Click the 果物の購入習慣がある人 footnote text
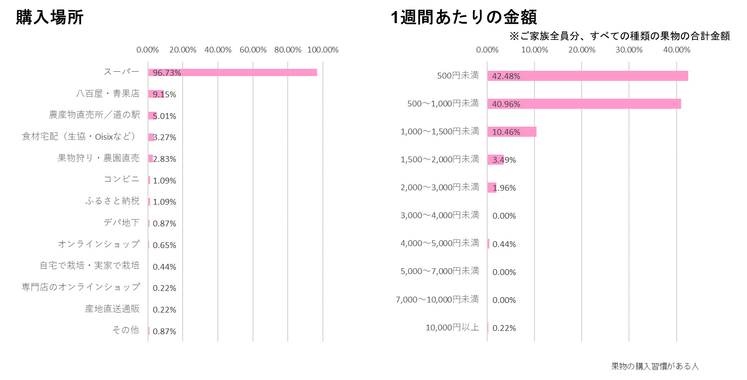The height and width of the screenshot is (380, 747). coord(654,367)
